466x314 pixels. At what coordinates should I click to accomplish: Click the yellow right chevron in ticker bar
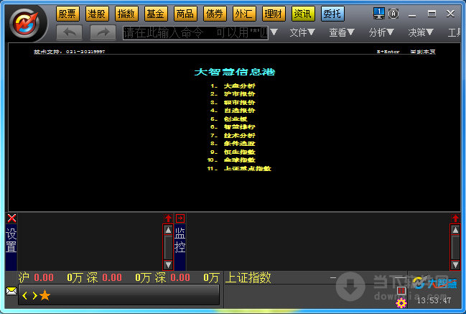click(34, 295)
